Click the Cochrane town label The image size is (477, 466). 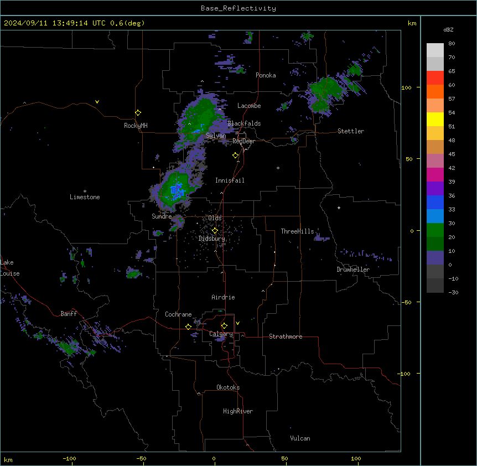(x=178, y=314)
